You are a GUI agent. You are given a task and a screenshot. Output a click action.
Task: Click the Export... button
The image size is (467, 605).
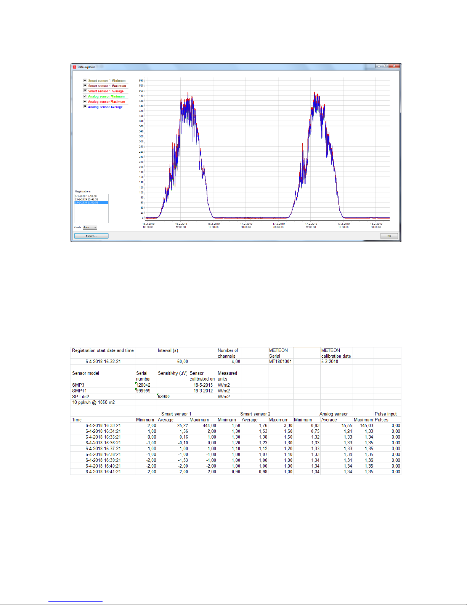[x=91, y=236]
